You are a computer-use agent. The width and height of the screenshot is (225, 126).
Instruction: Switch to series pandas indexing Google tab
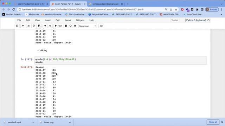click(105, 4)
